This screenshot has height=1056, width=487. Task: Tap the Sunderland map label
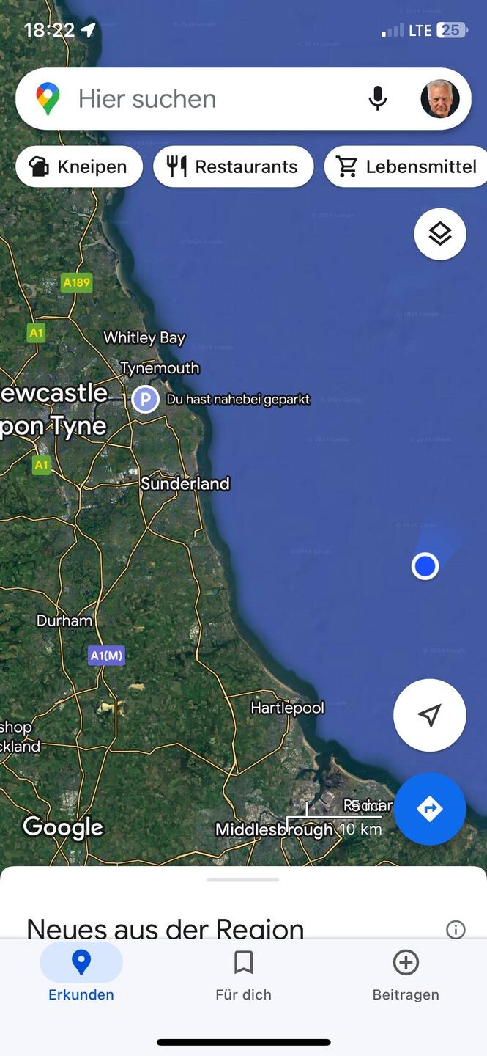(x=185, y=483)
